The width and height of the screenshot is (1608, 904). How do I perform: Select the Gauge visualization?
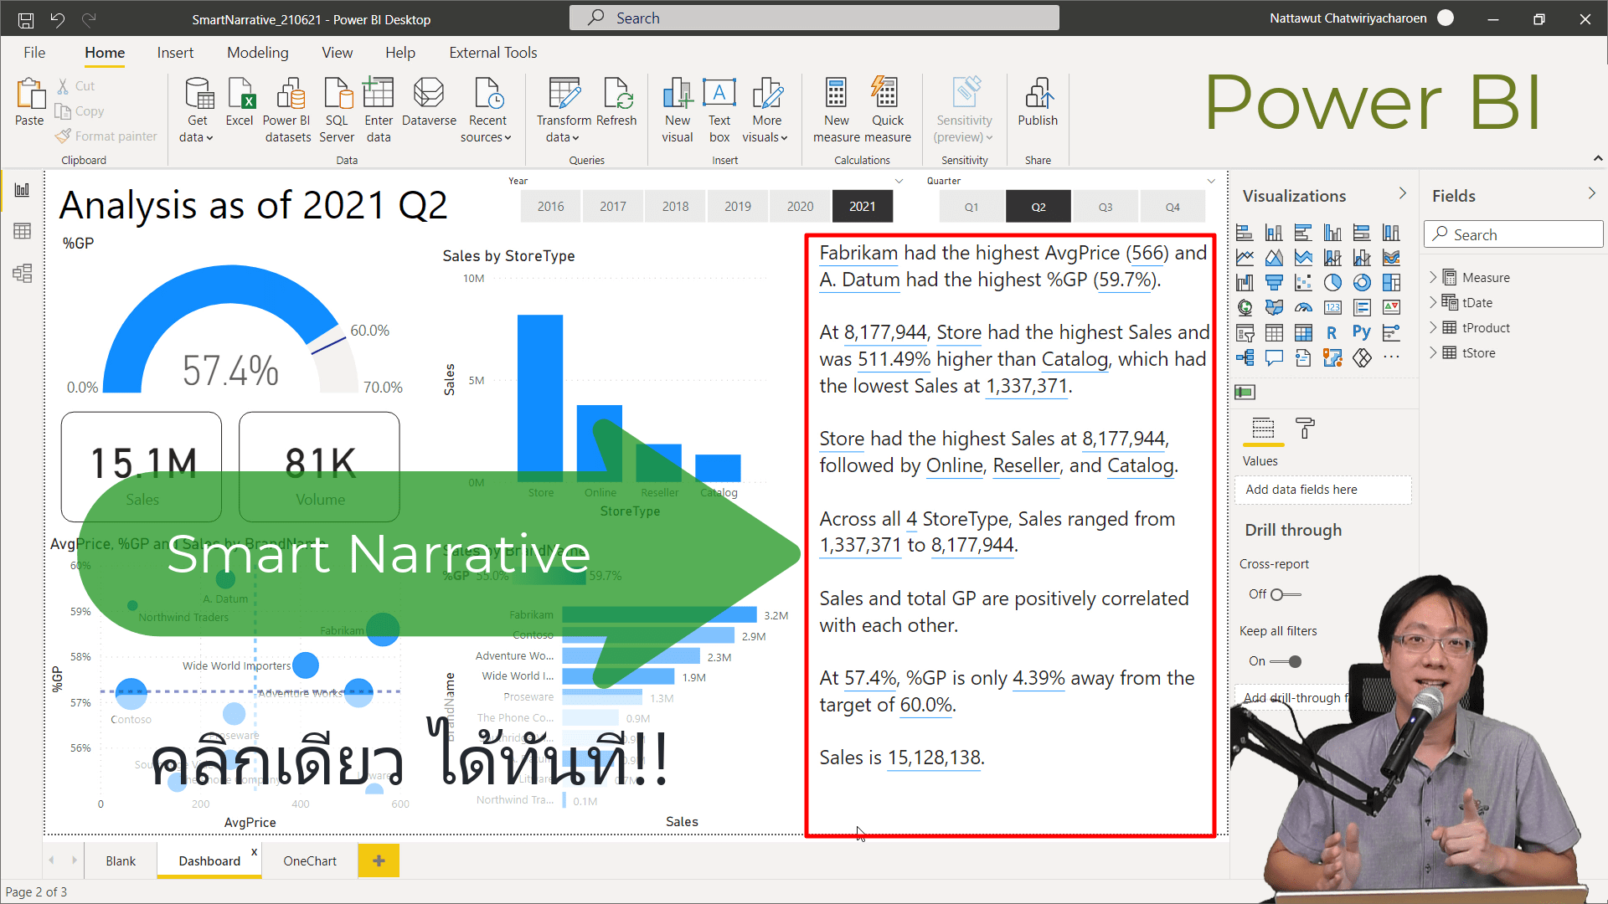pyautogui.click(x=1304, y=308)
